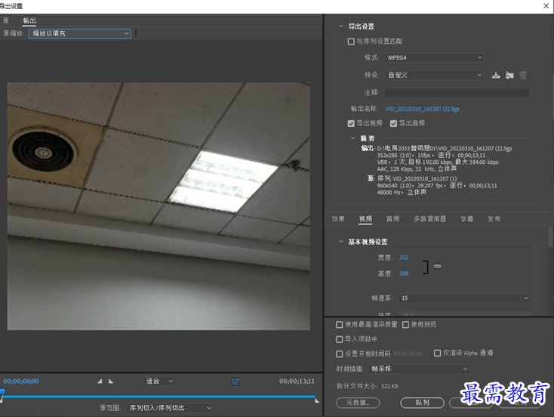
Task: Click the save preset icon
Action: [x=496, y=75]
